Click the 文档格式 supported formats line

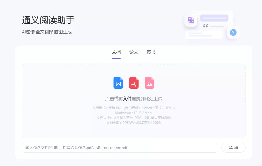click(134, 108)
